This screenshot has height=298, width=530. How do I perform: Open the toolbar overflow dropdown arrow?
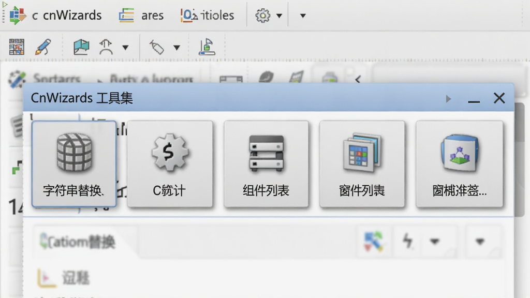(303, 16)
